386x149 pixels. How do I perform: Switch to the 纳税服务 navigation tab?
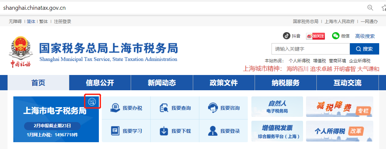tap(285, 83)
